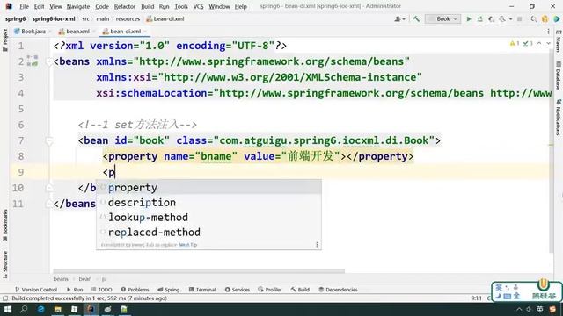Open Structure tool window sidebar
The height and width of the screenshot is (316, 563).
[5, 265]
